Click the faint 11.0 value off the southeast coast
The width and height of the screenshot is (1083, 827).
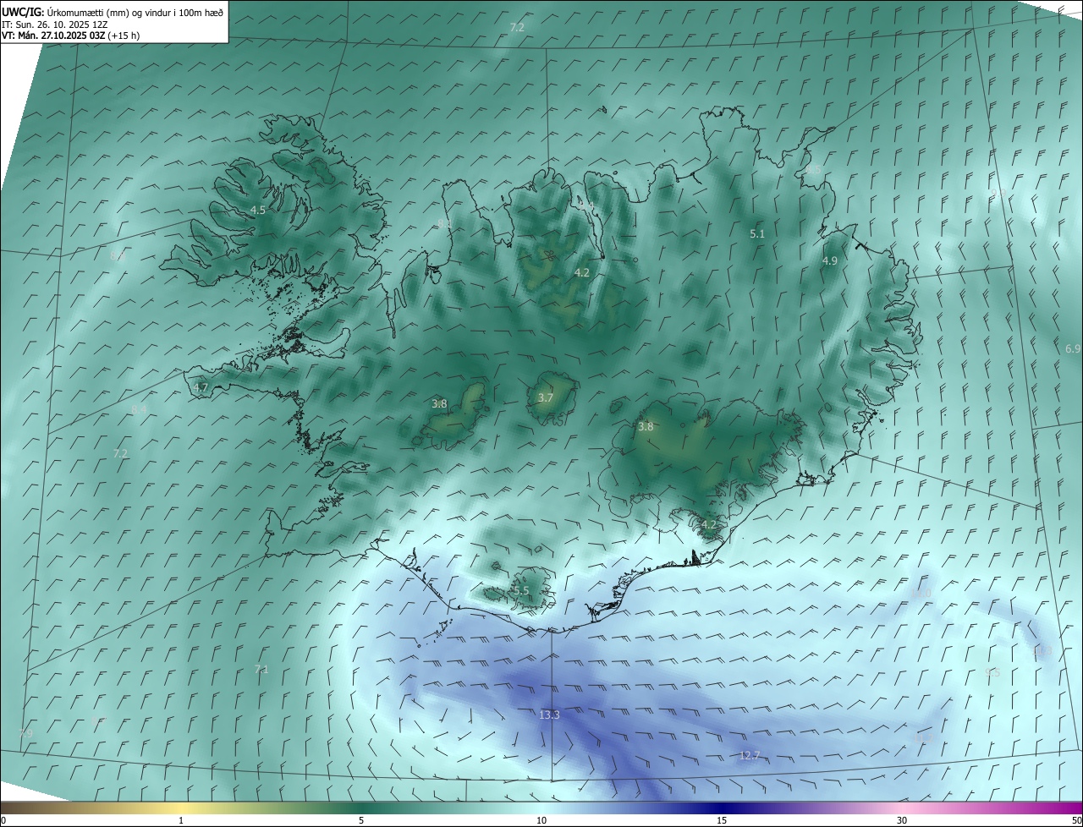coord(921,594)
